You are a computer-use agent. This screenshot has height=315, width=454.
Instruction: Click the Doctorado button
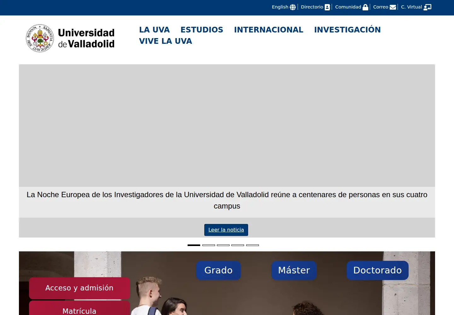[x=377, y=270]
